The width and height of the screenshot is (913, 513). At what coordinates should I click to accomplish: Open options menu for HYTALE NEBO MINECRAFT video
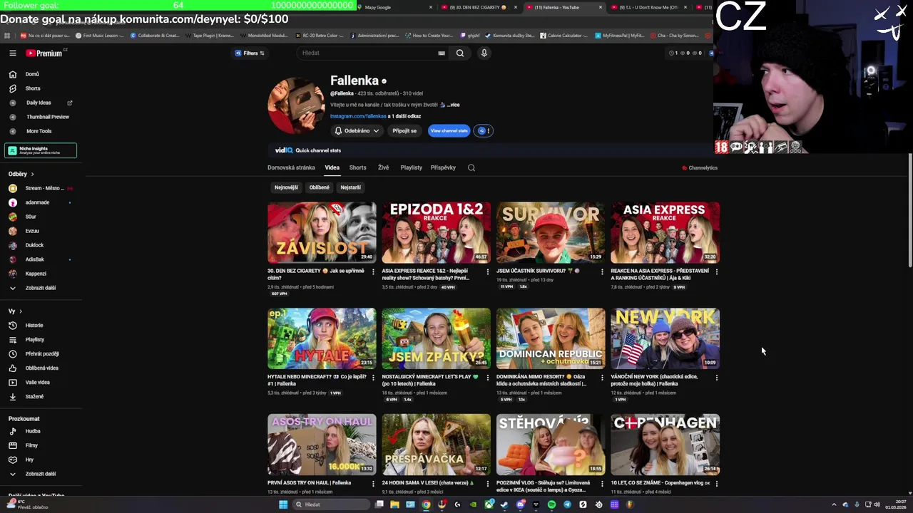click(373, 378)
